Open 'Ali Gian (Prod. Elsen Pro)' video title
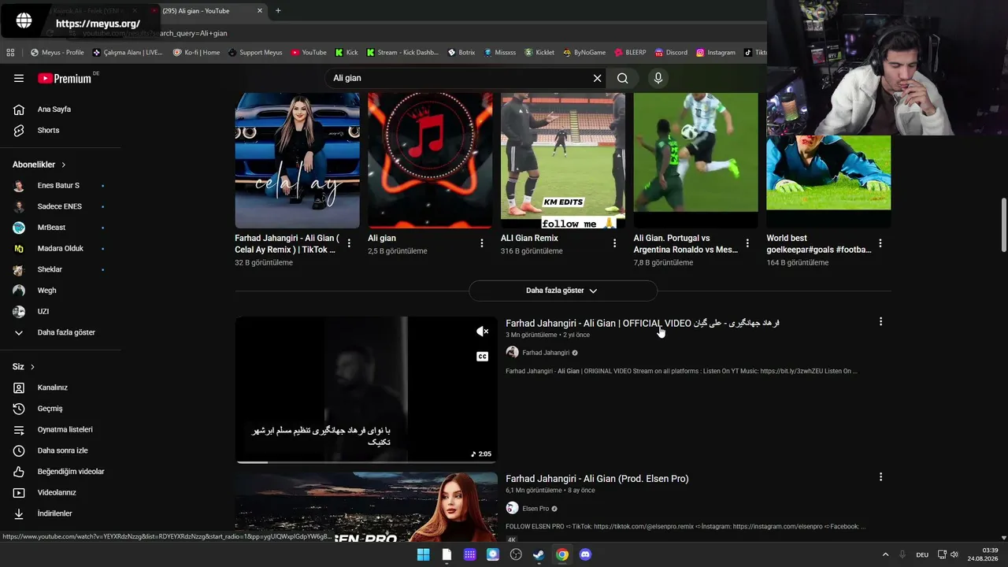 (x=597, y=479)
